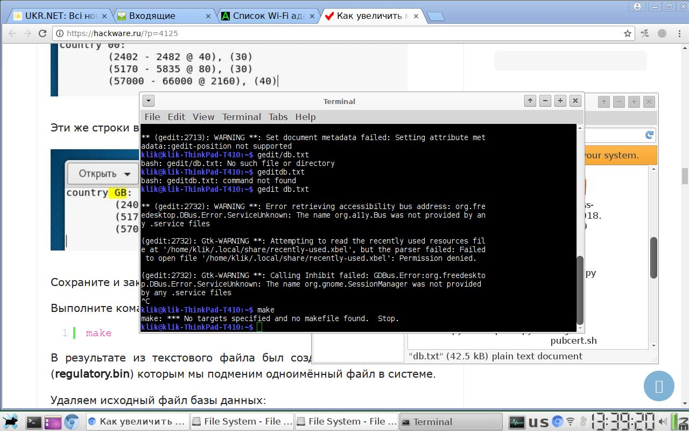
Task: Click the Chrome profile avatar button
Action: click(x=638, y=6)
